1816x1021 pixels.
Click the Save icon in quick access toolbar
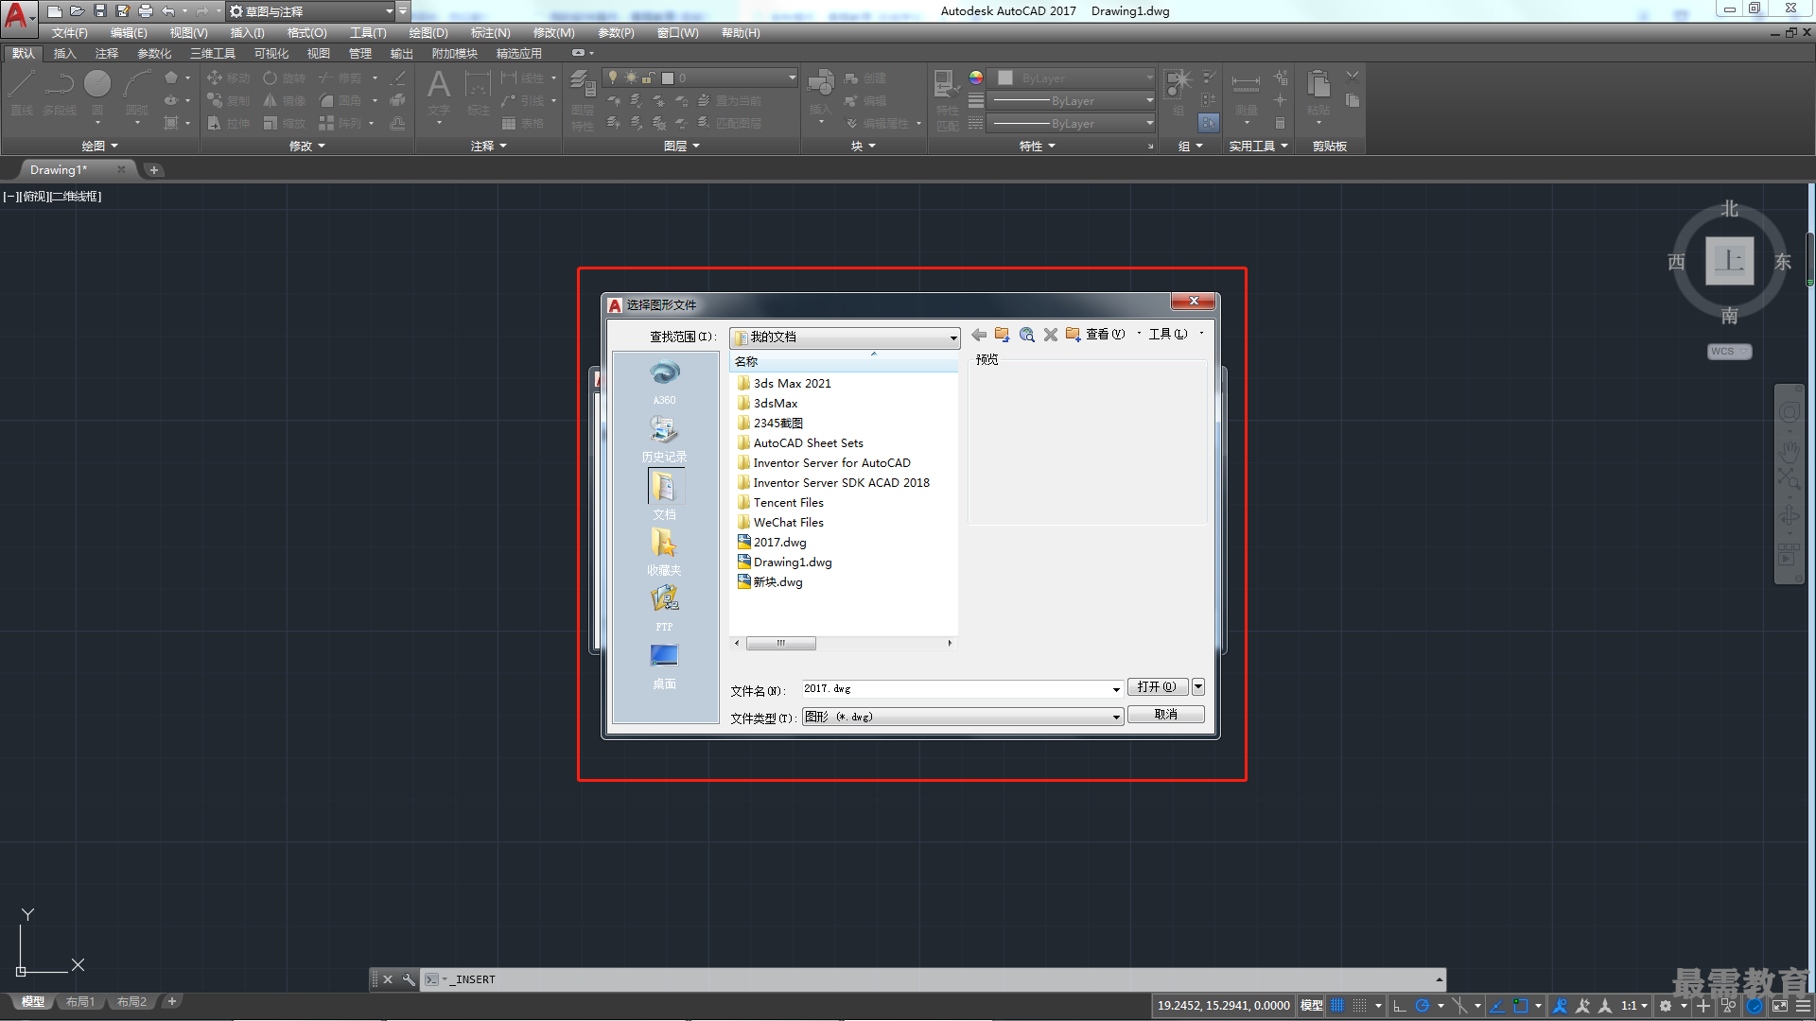click(100, 11)
